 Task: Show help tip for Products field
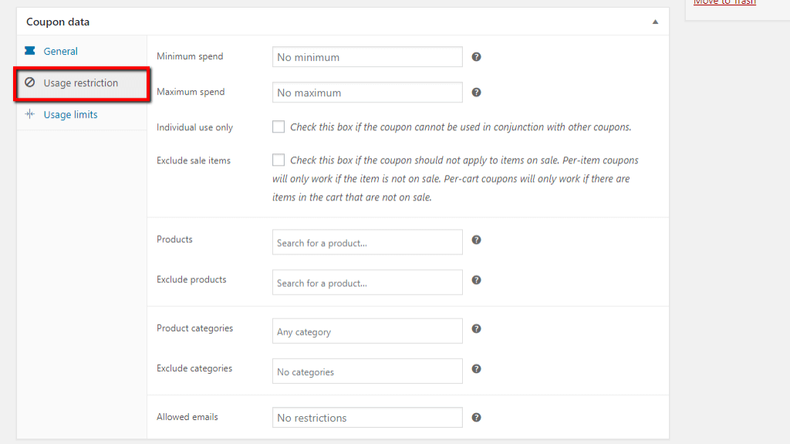[476, 240]
